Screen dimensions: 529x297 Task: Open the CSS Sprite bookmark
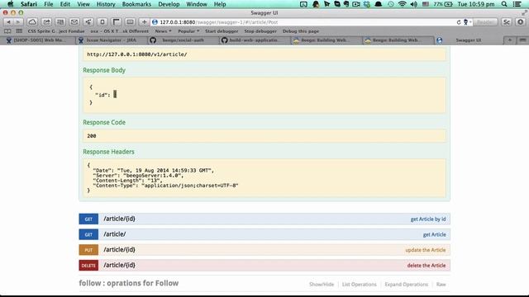pyautogui.click(x=56, y=31)
